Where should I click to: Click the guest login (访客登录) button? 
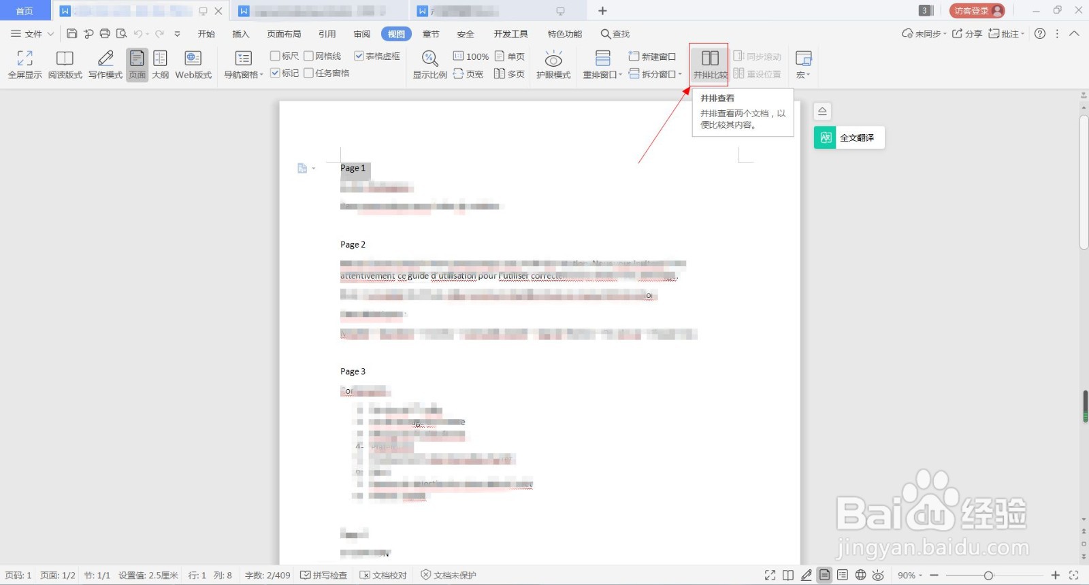[x=977, y=10]
